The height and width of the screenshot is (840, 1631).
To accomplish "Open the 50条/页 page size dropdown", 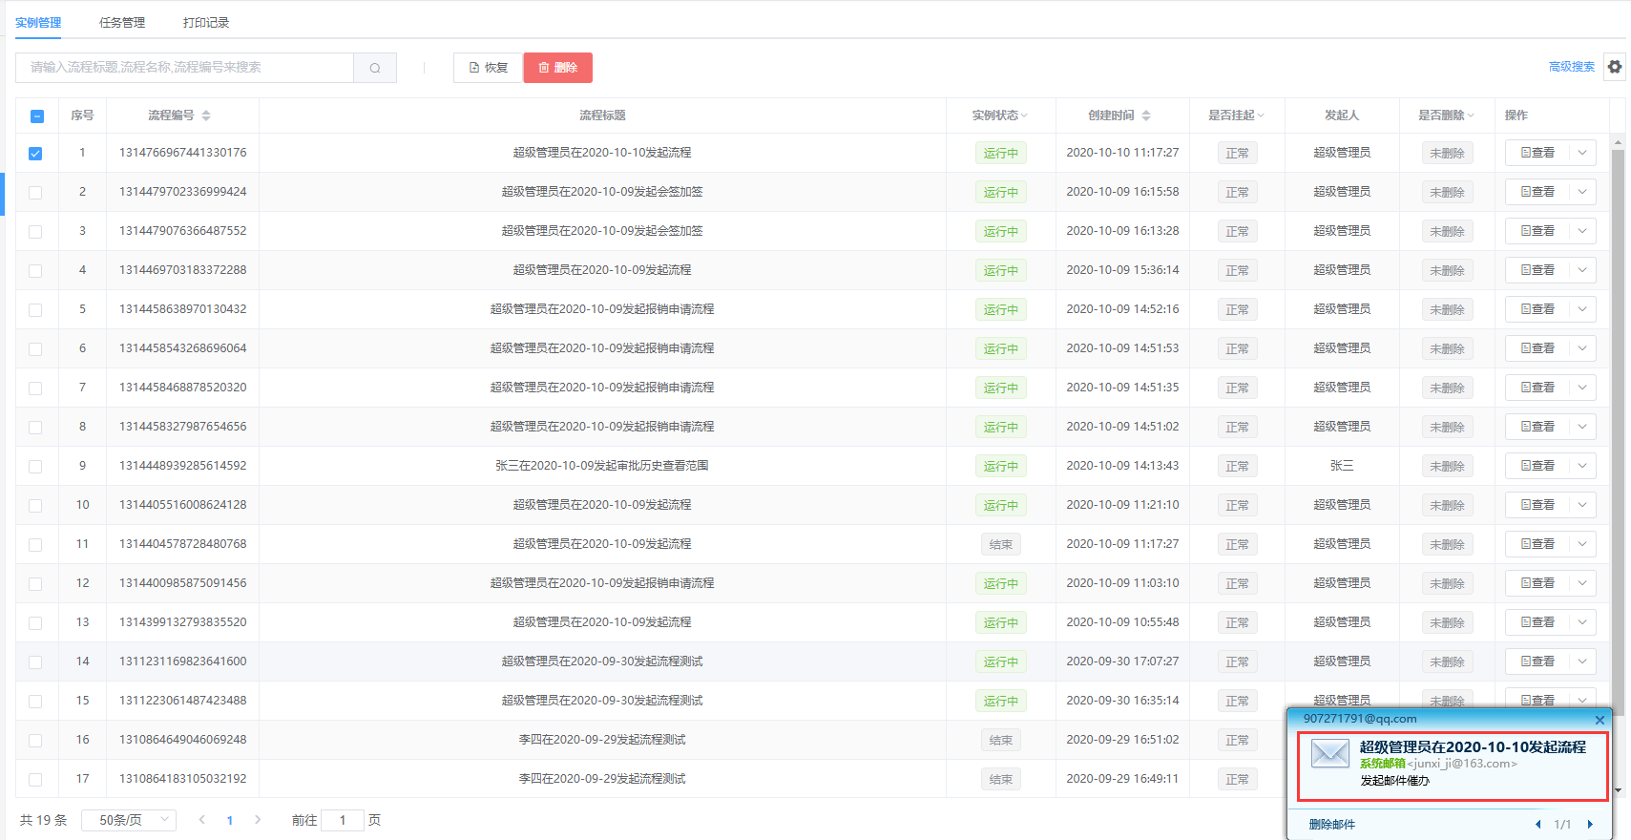I will click(x=129, y=820).
